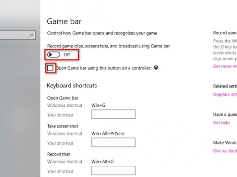The image size is (237, 177).
Task: Focus the Take screenshot shortcut field
Action: click(x=114, y=142)
